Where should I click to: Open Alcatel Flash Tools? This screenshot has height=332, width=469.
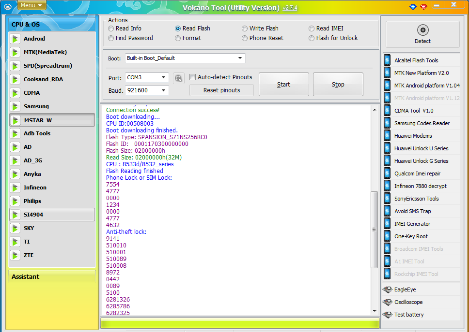[x=422, y=60]
